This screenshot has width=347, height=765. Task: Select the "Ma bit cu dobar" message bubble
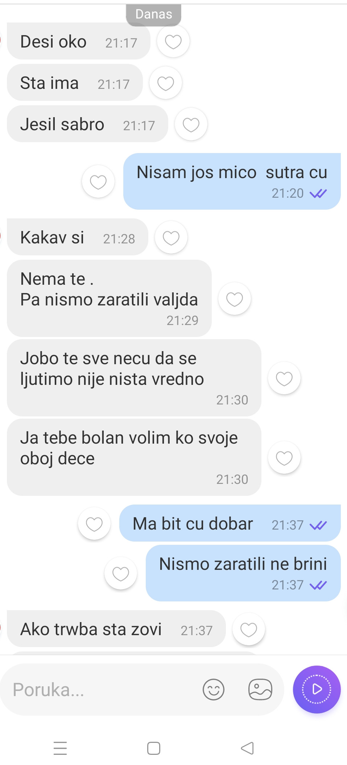coord(230,523)
